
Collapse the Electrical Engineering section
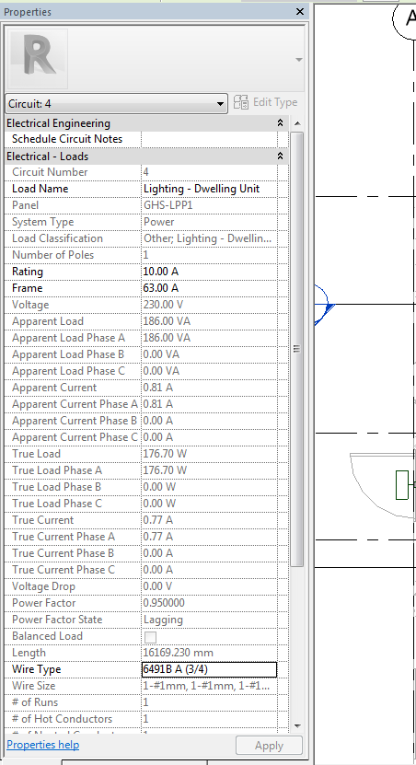tap(280, 123)
